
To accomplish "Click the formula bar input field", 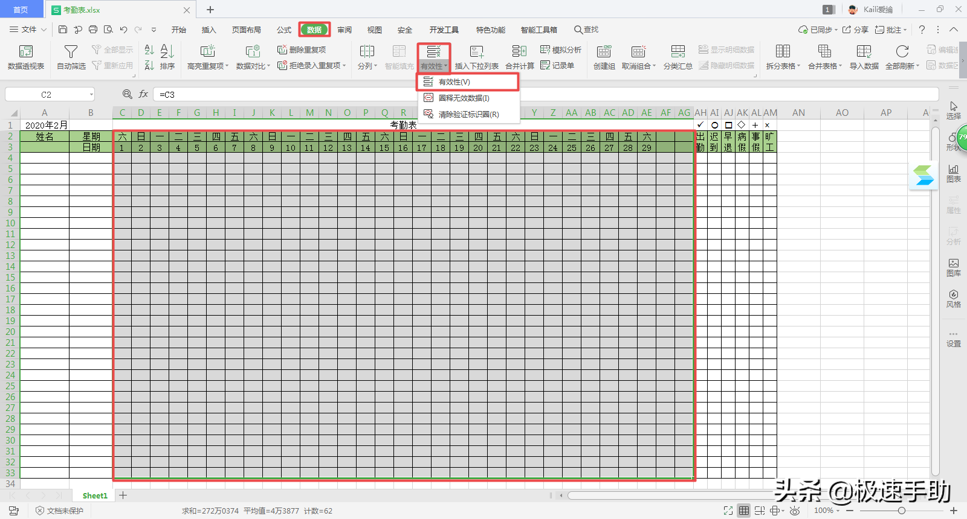I will tap(546, 94).
